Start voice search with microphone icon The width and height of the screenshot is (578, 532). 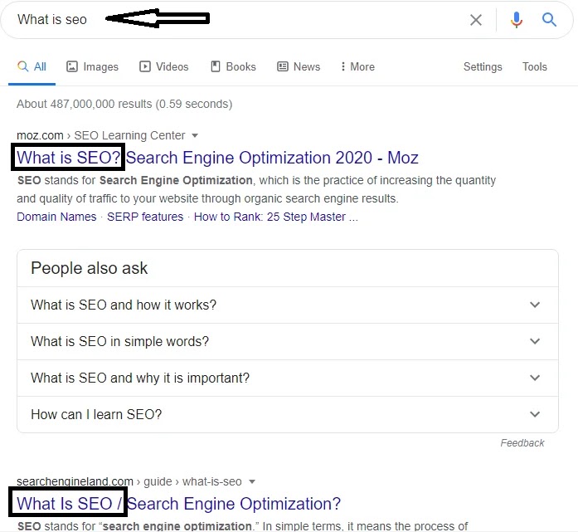point(517,20)
